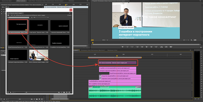Click the trash Delete icon in bin

point(69,92)
